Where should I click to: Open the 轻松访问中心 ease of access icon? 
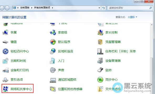tap(6, 51)
